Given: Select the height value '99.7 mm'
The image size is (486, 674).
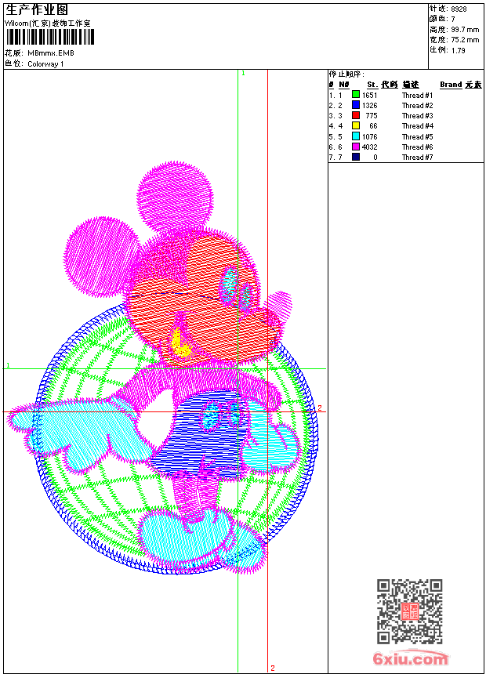Looking at the screenshot, I should [x=465, y=30].
